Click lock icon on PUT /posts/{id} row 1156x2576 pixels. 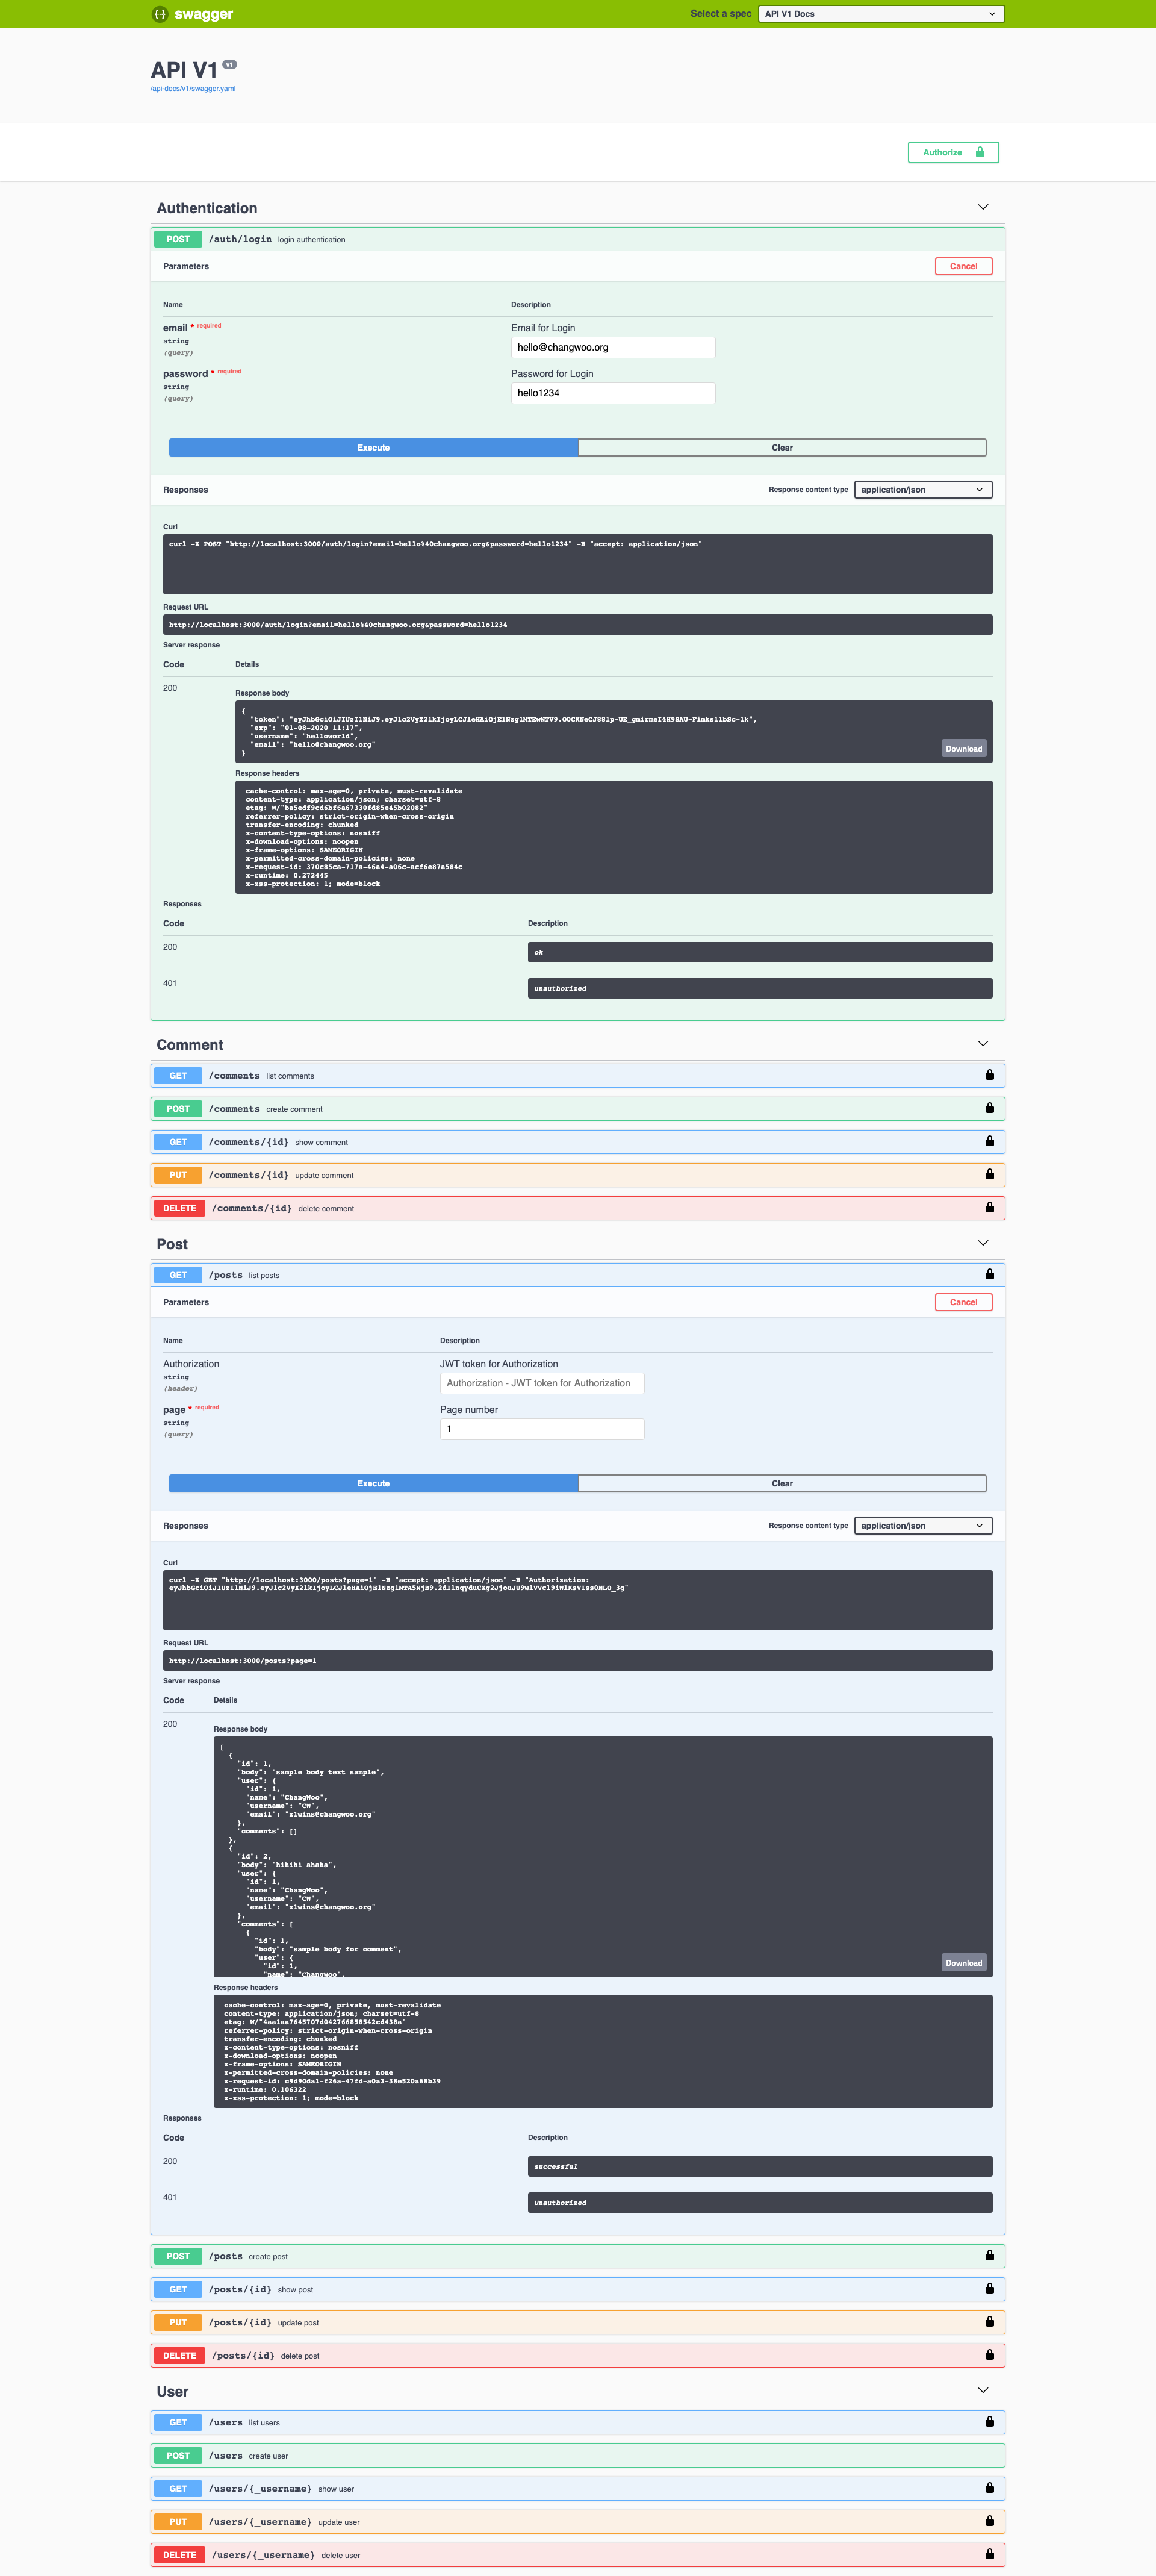coord(989,2322)
